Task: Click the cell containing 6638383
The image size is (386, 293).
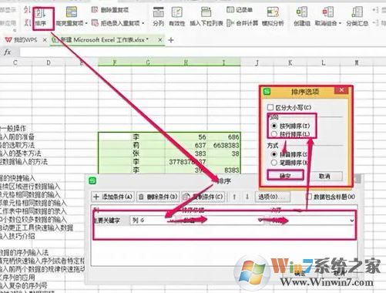Action: (x=224, y=145)
